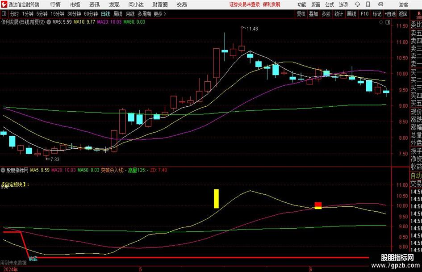Viewport: 422px width, 272px height.
Task: Click the MA10: 9.77 indicator label
Action: (84, 22)
